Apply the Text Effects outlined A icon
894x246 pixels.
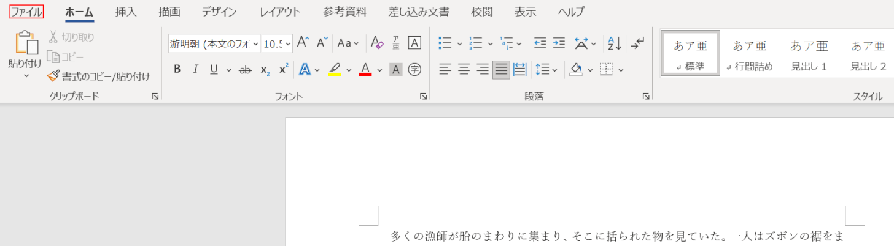pyautogui.click(x=305, y=70)
